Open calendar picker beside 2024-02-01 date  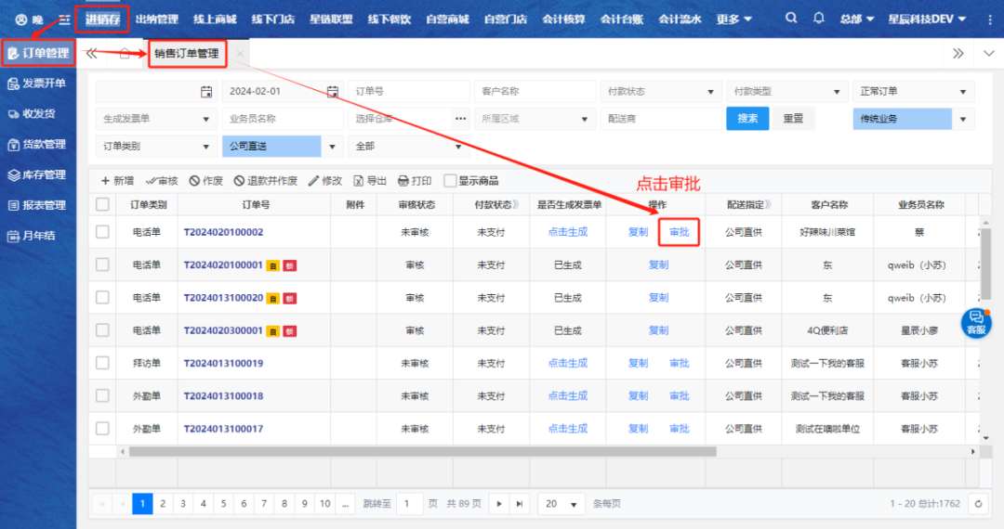tap(332, 92)
